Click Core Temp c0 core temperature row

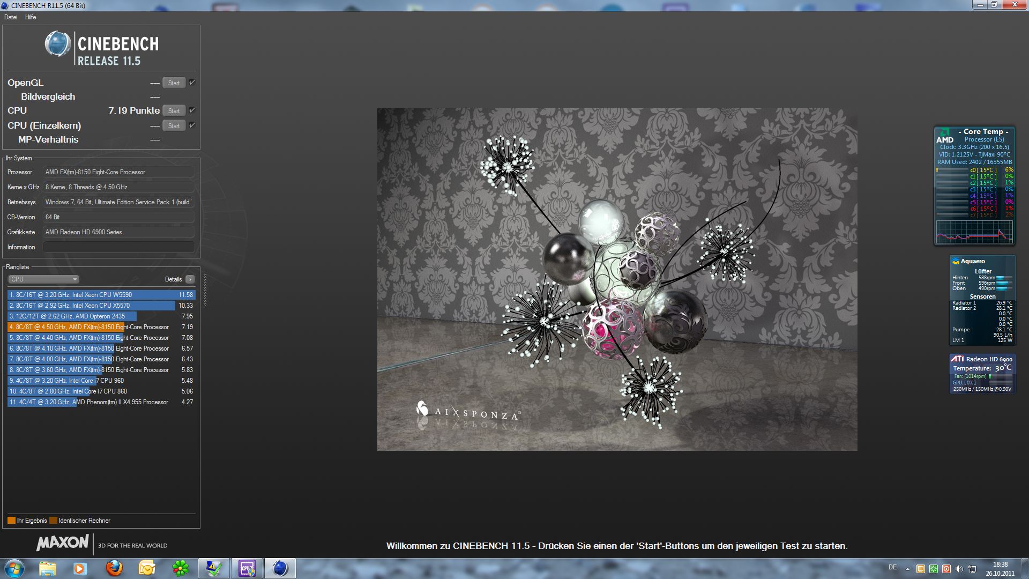click(974, 170)
